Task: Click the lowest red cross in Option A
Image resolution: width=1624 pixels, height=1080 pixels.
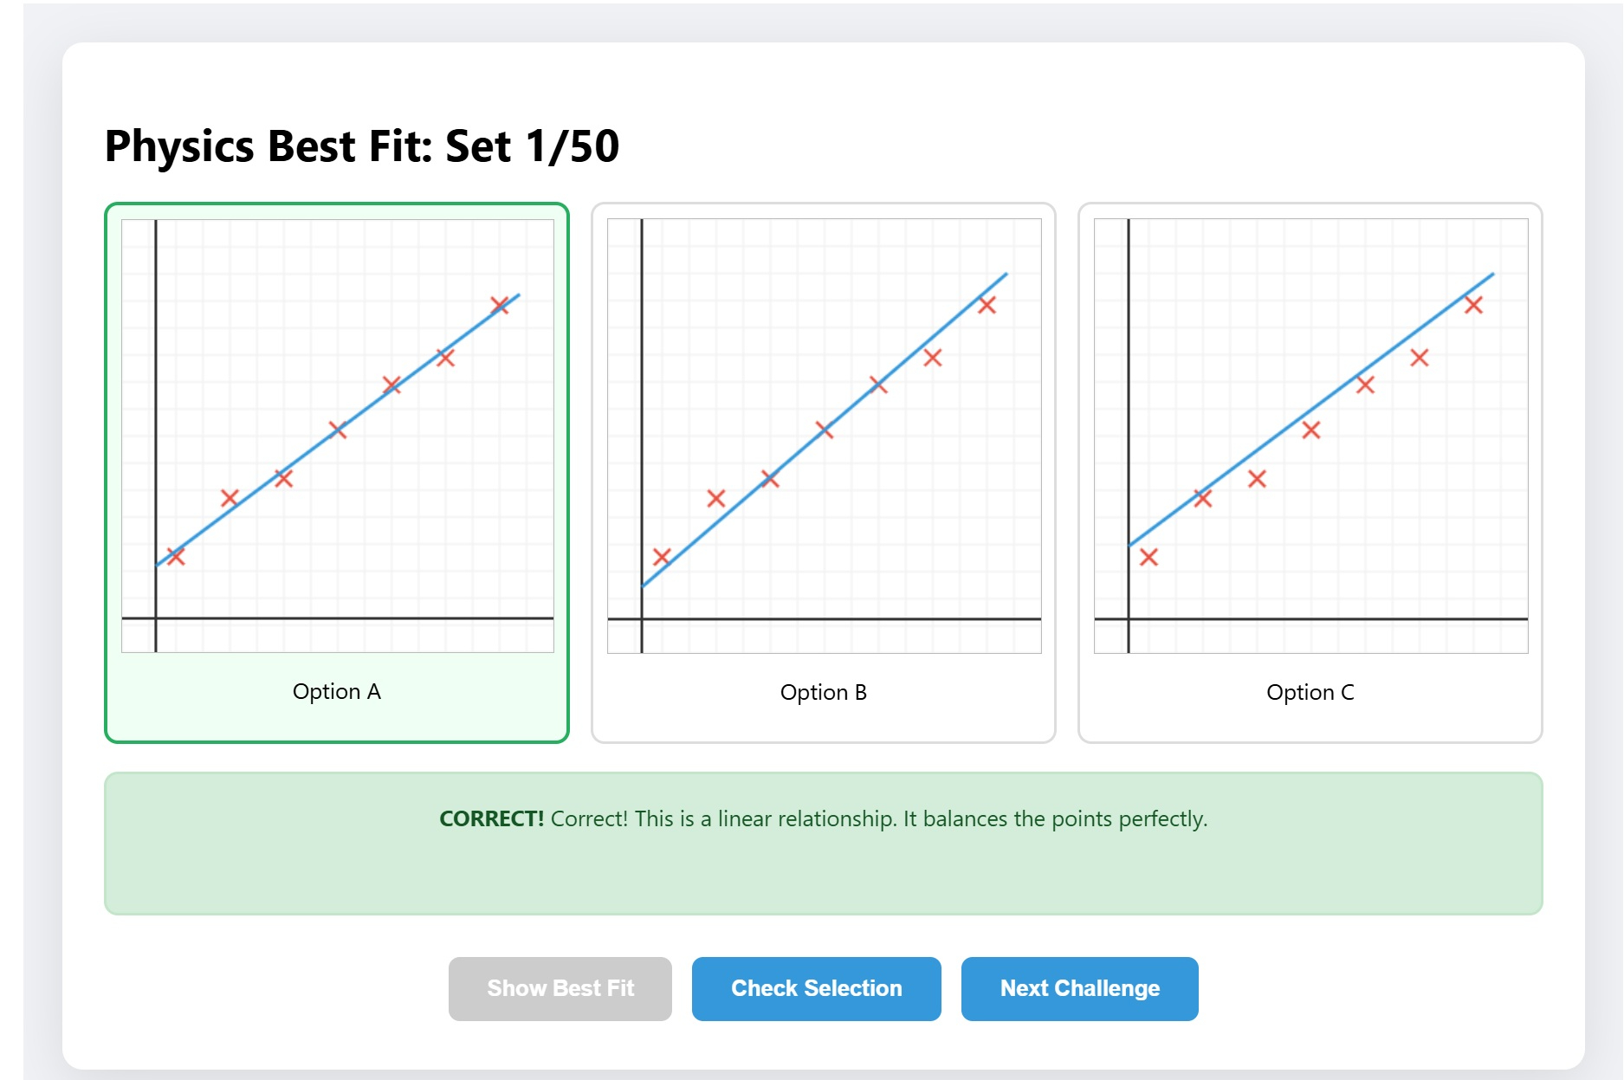Action: (x=176, y=556)
